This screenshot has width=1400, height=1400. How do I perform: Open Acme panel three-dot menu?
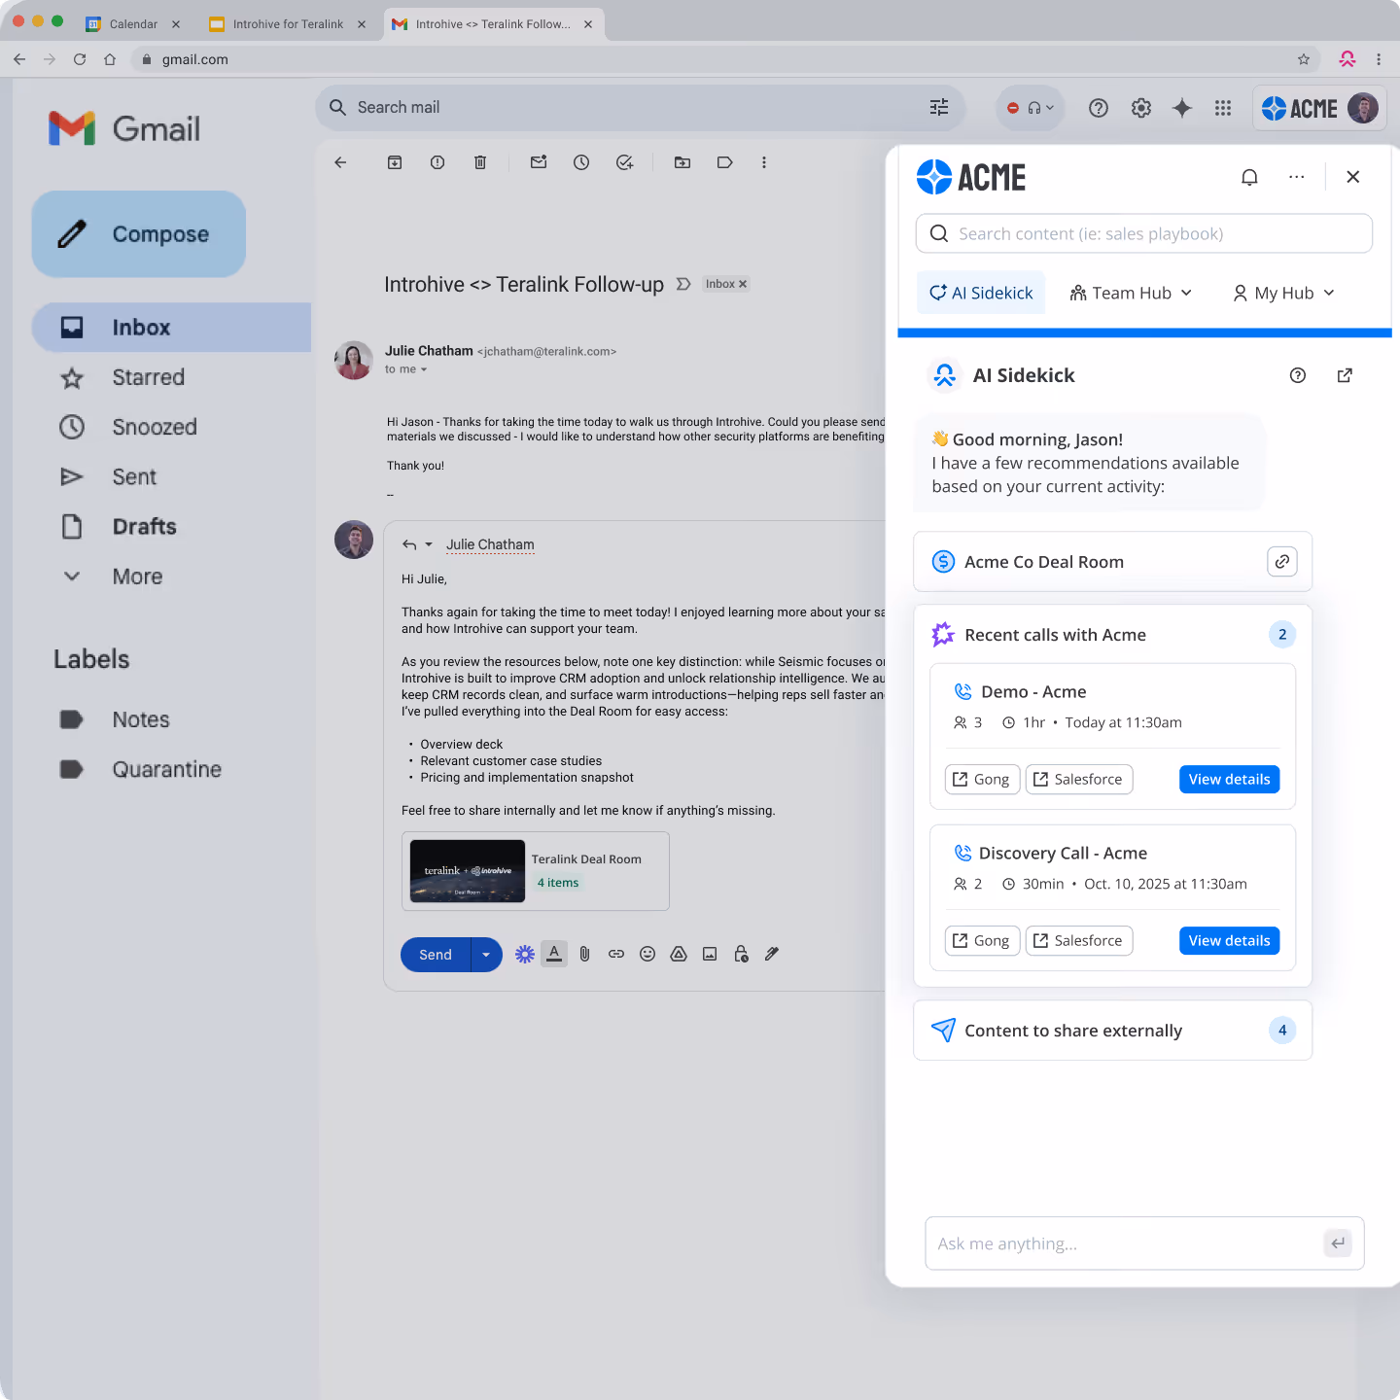click(x=1297, y=177)
